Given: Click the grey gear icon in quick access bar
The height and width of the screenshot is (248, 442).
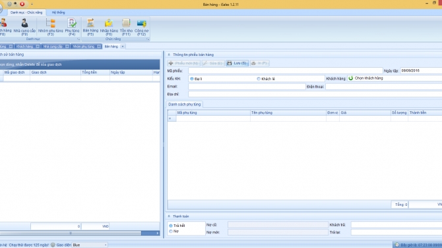Looking at the screenshot, I should click(x=9, y=4).
